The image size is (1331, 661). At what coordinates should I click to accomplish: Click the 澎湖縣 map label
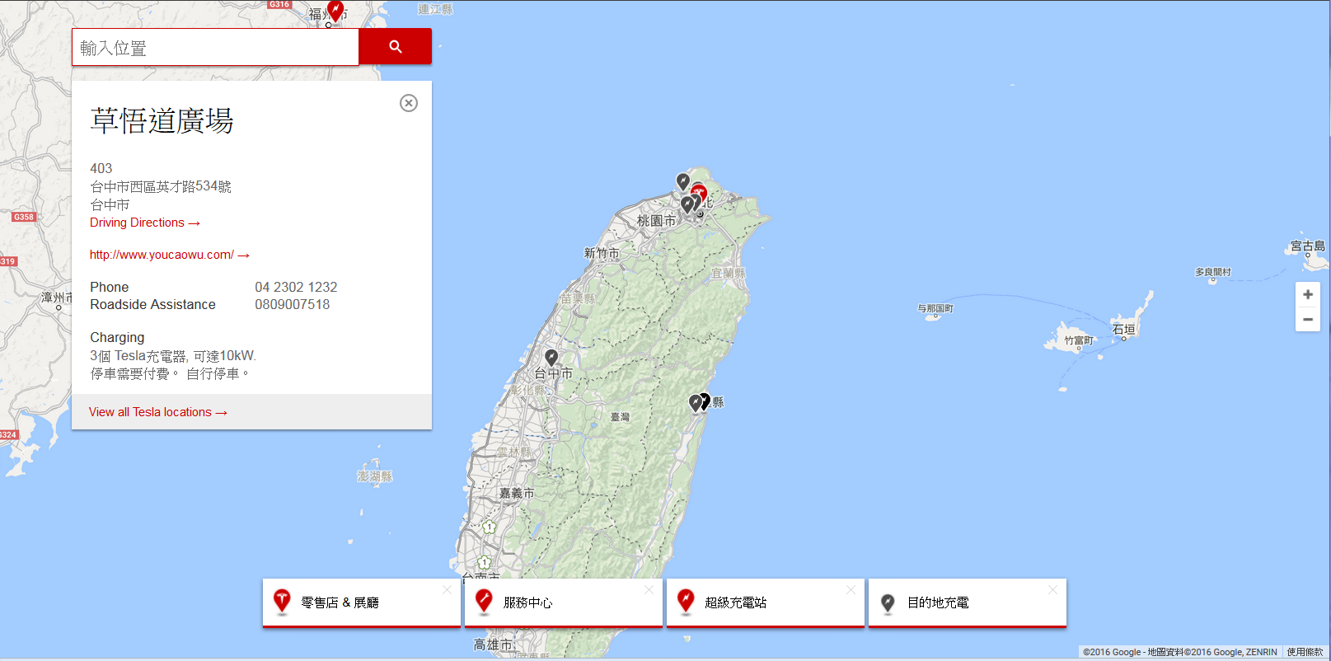pos(375,476)
